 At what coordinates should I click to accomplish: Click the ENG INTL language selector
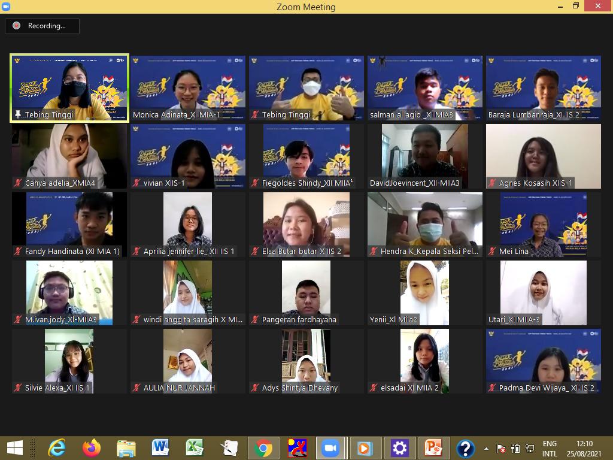click(549, 448)
